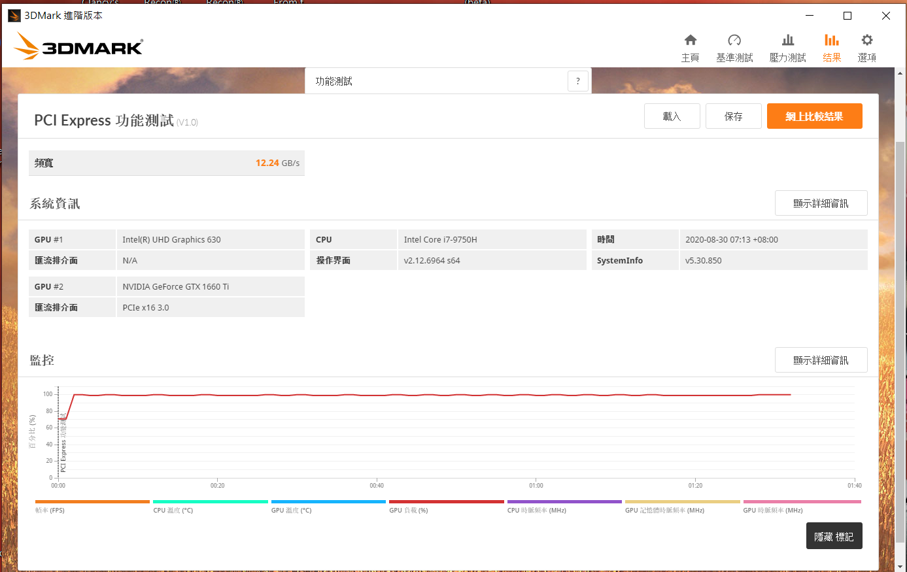This screenshot has width=907, height=572.
Task: Click the red GPU load line in chart
Action: coord(425,395)
